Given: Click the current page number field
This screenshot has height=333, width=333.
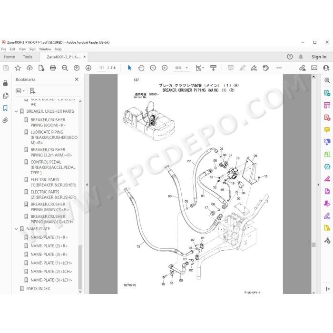Looking at the screenshot, I should click(101, 68).
